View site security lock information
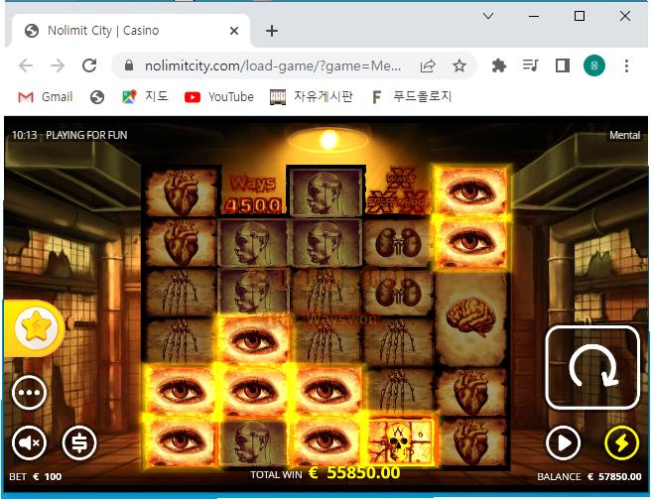651x500 pixels. (x=129, y=65)
